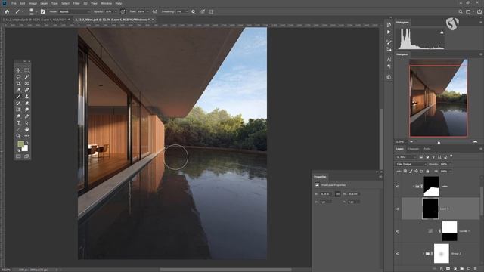Open smoothing options gear
The height and width of the screenshot is (272, 484).
click(194, 11)
